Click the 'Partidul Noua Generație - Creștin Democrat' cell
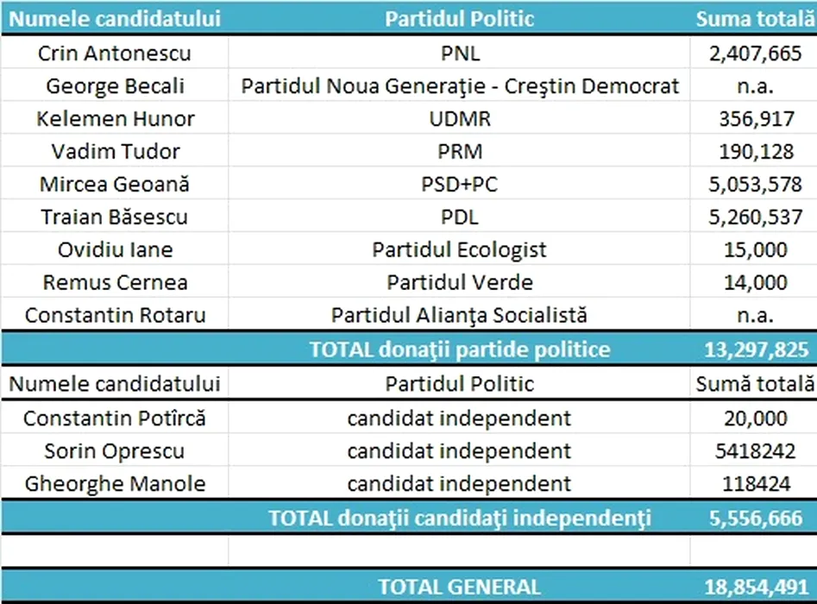Screen dimensions: 817x604 pos(459,86)
